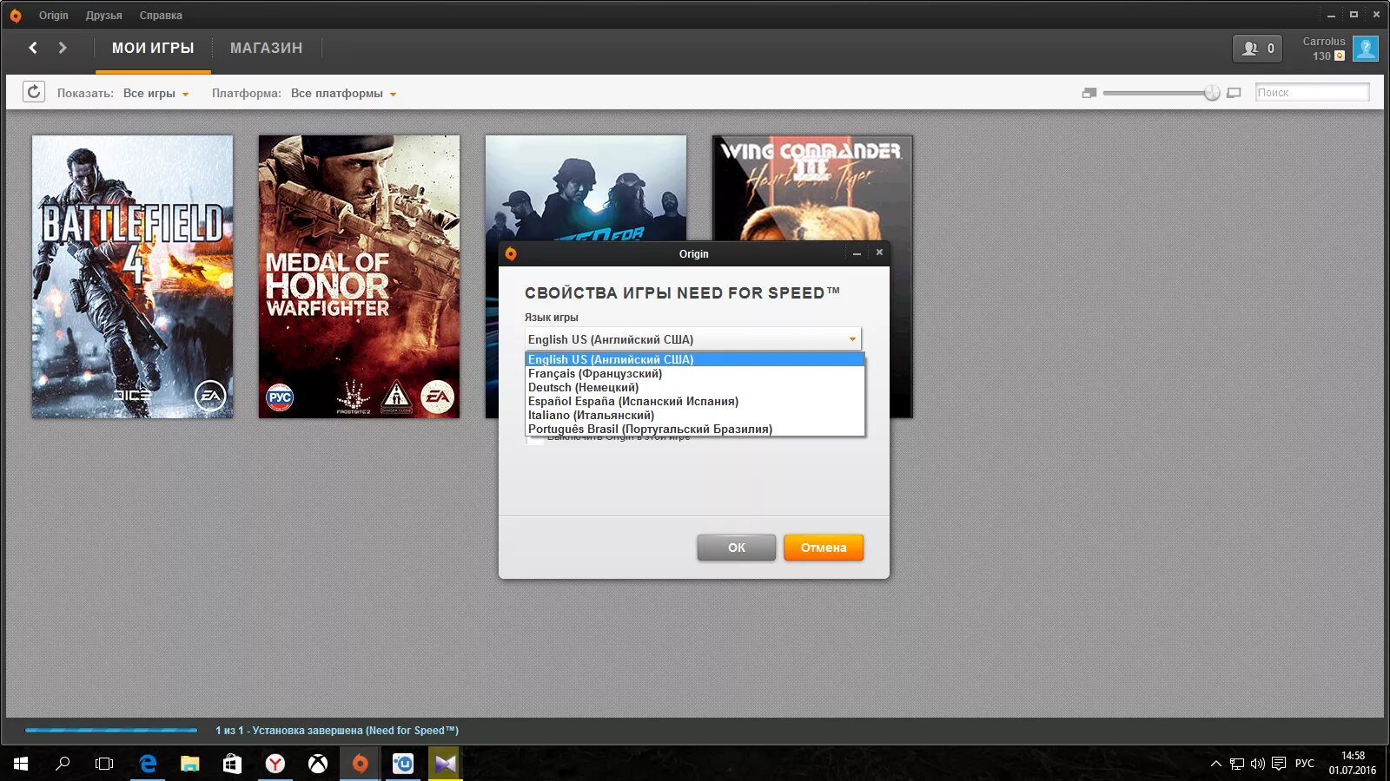Click the network tray icon
The width and height of the screenshot is (1390, 781).
(x=1236, y=764)
